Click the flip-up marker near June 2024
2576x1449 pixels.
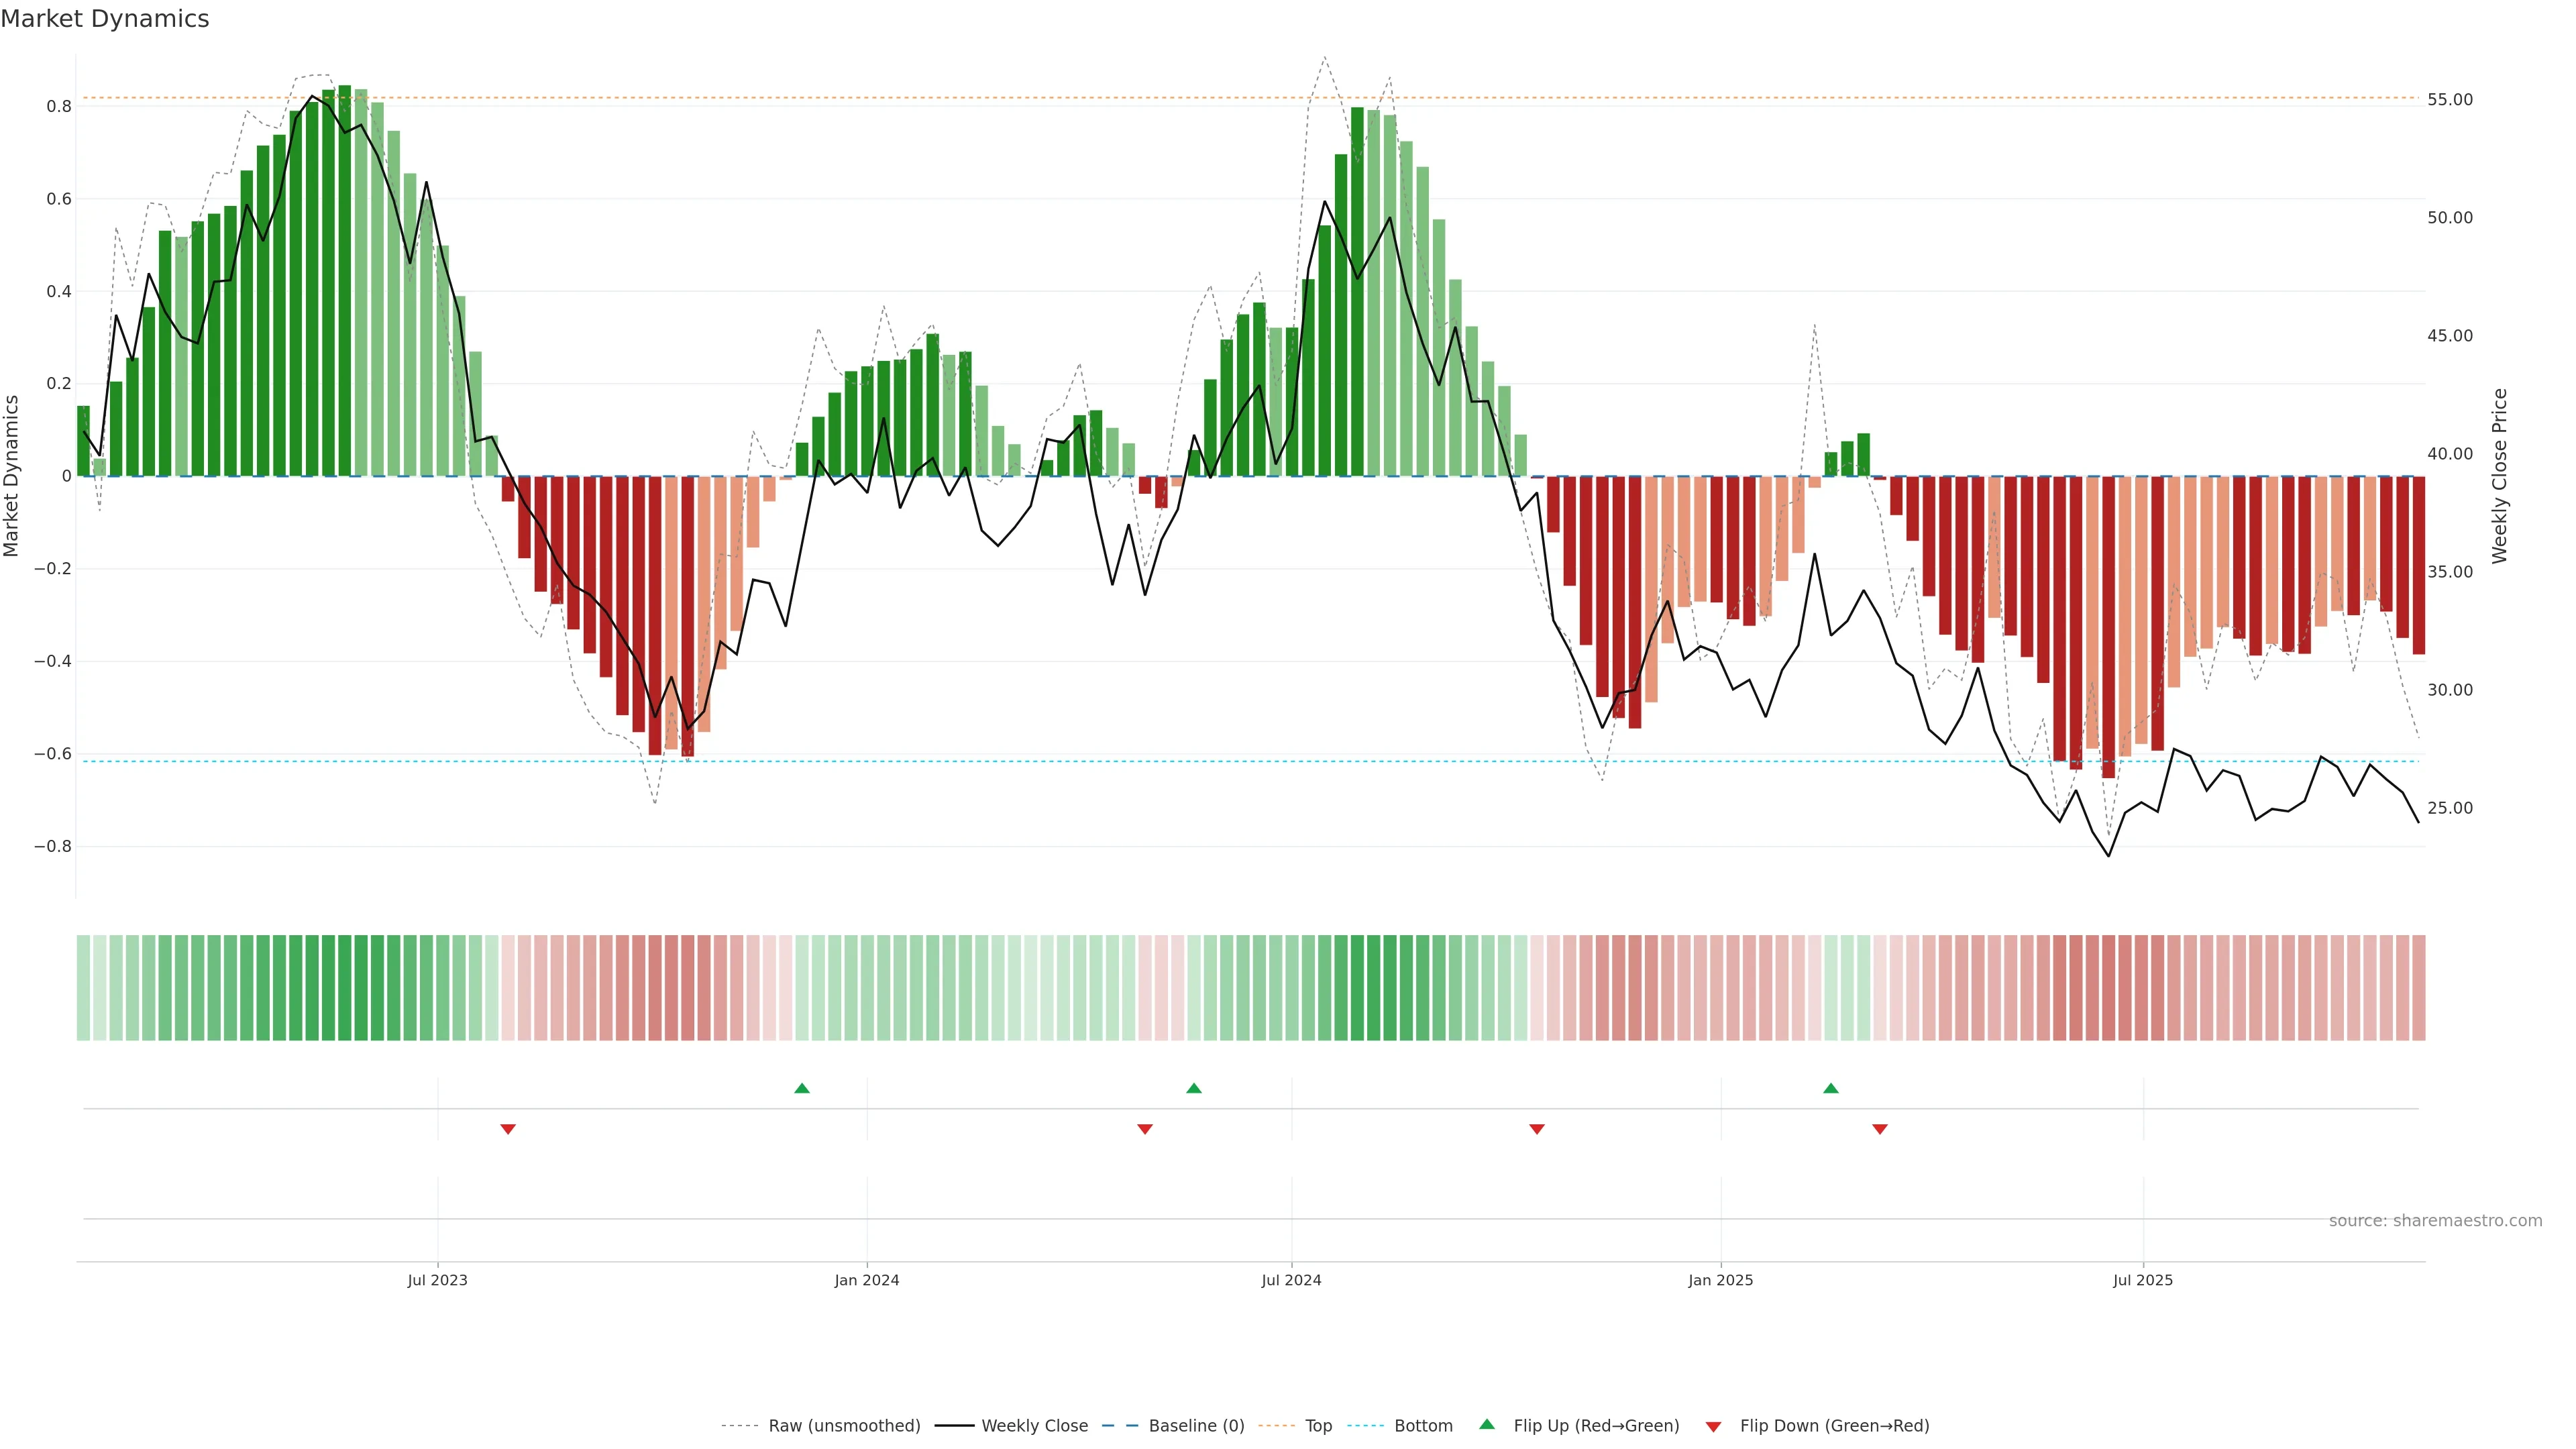pyautogui.click(x=1193, y=1088)
